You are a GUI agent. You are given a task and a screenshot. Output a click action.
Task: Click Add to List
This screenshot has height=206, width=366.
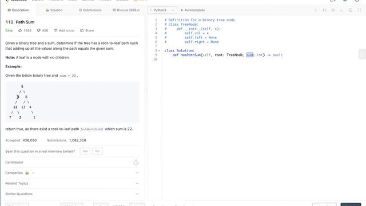pyautogui.click(x=64, y=30)
